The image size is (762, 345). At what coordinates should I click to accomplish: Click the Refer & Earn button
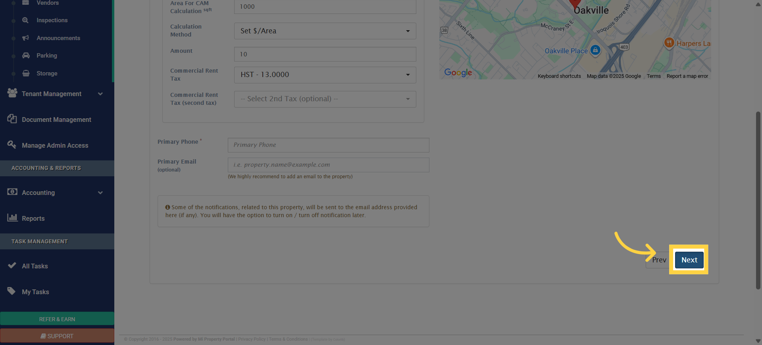tap(57, 319)
